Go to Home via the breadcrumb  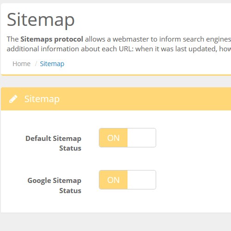pyautogui.click(x=21, y=64)
